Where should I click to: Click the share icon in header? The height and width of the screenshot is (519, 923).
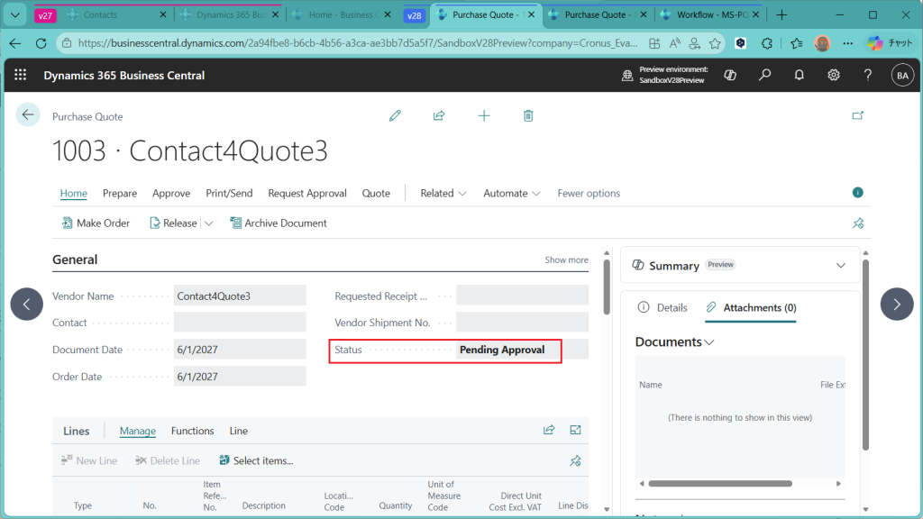click(439, 115)
